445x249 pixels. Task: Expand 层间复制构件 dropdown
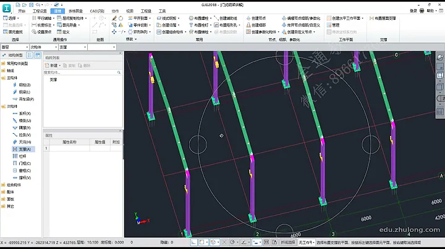[x=86, y=18]
